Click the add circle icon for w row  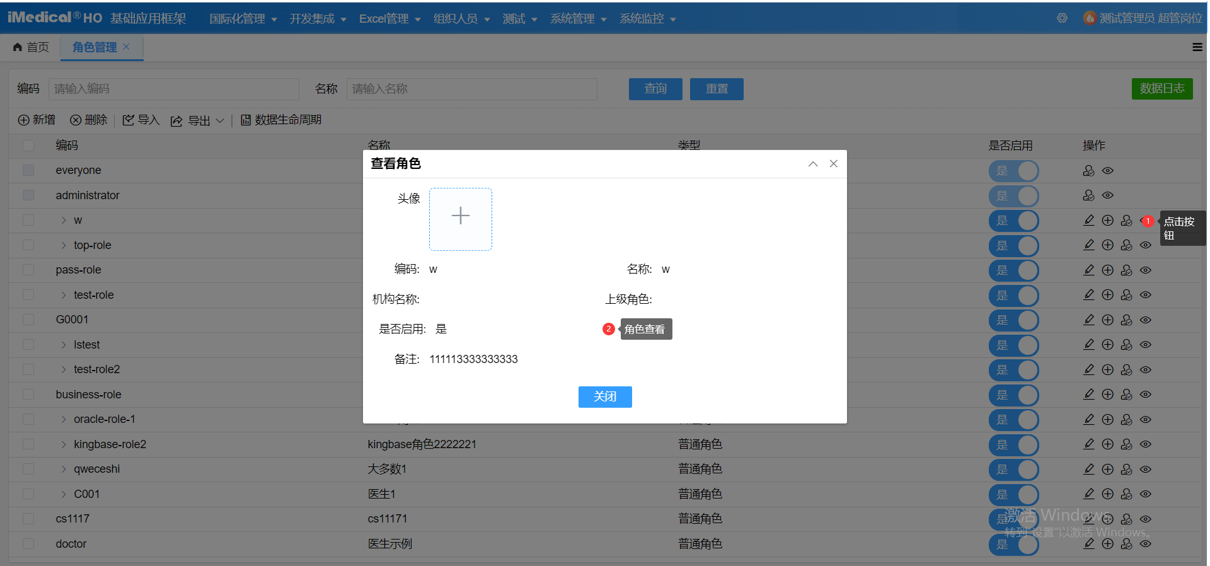coord(1108,220)
